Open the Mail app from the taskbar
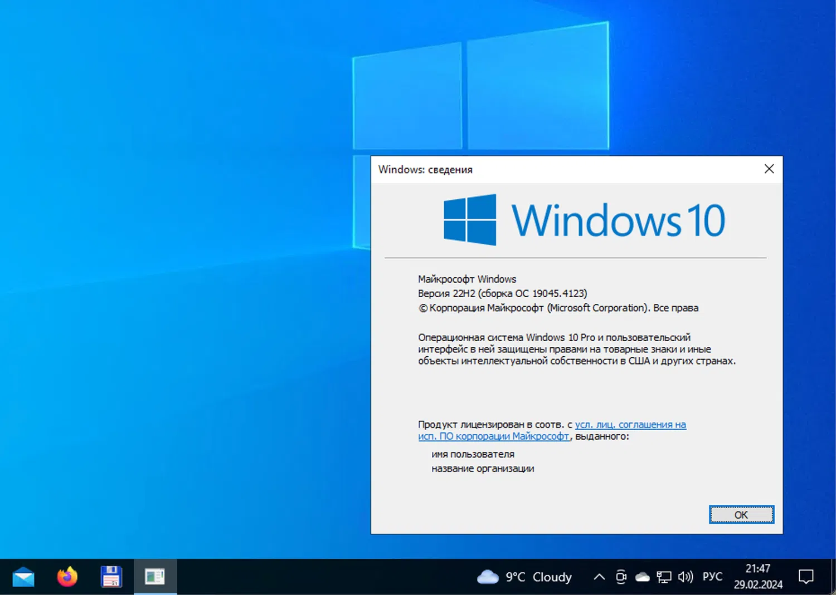This screenshot has width=836, height=595. click(22, 577)
